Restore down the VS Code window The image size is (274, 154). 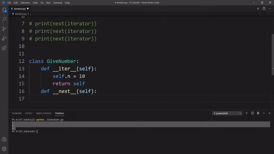pos(262,3)
